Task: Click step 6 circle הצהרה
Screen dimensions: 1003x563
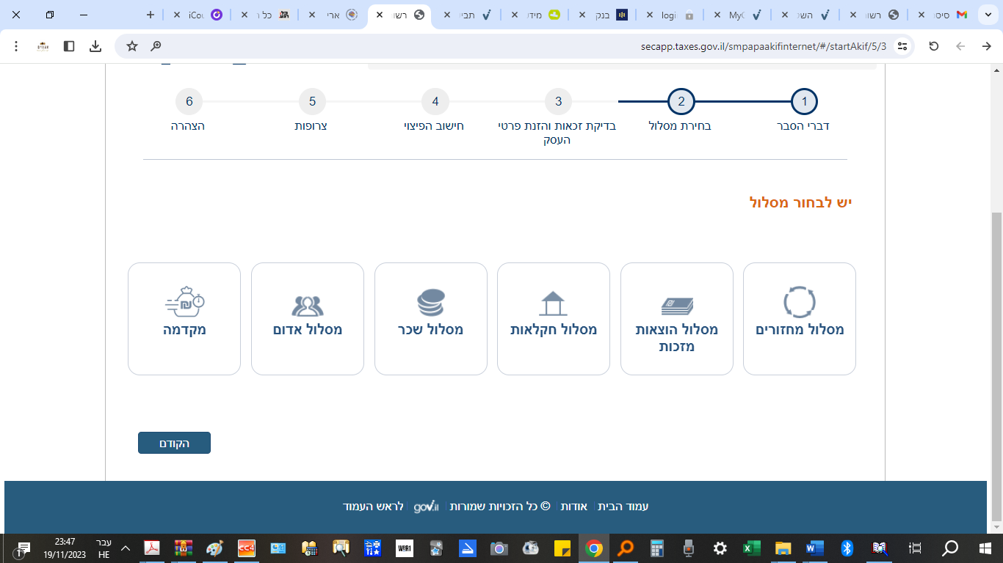Action: click(189, 101)
